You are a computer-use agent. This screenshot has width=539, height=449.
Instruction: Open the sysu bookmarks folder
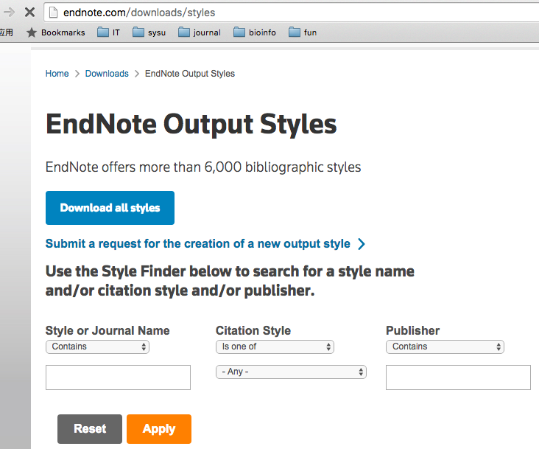pyautogui.click(x=149, y=32)
